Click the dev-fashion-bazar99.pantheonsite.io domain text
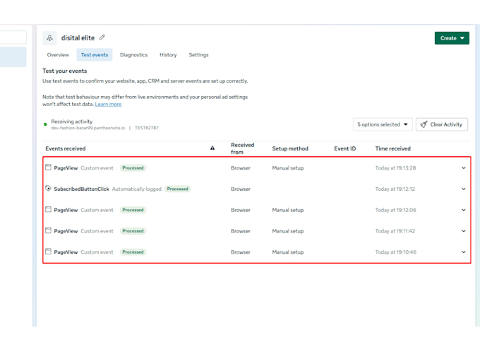The width and height of the screenshot is (480, 342). (88, 128)
